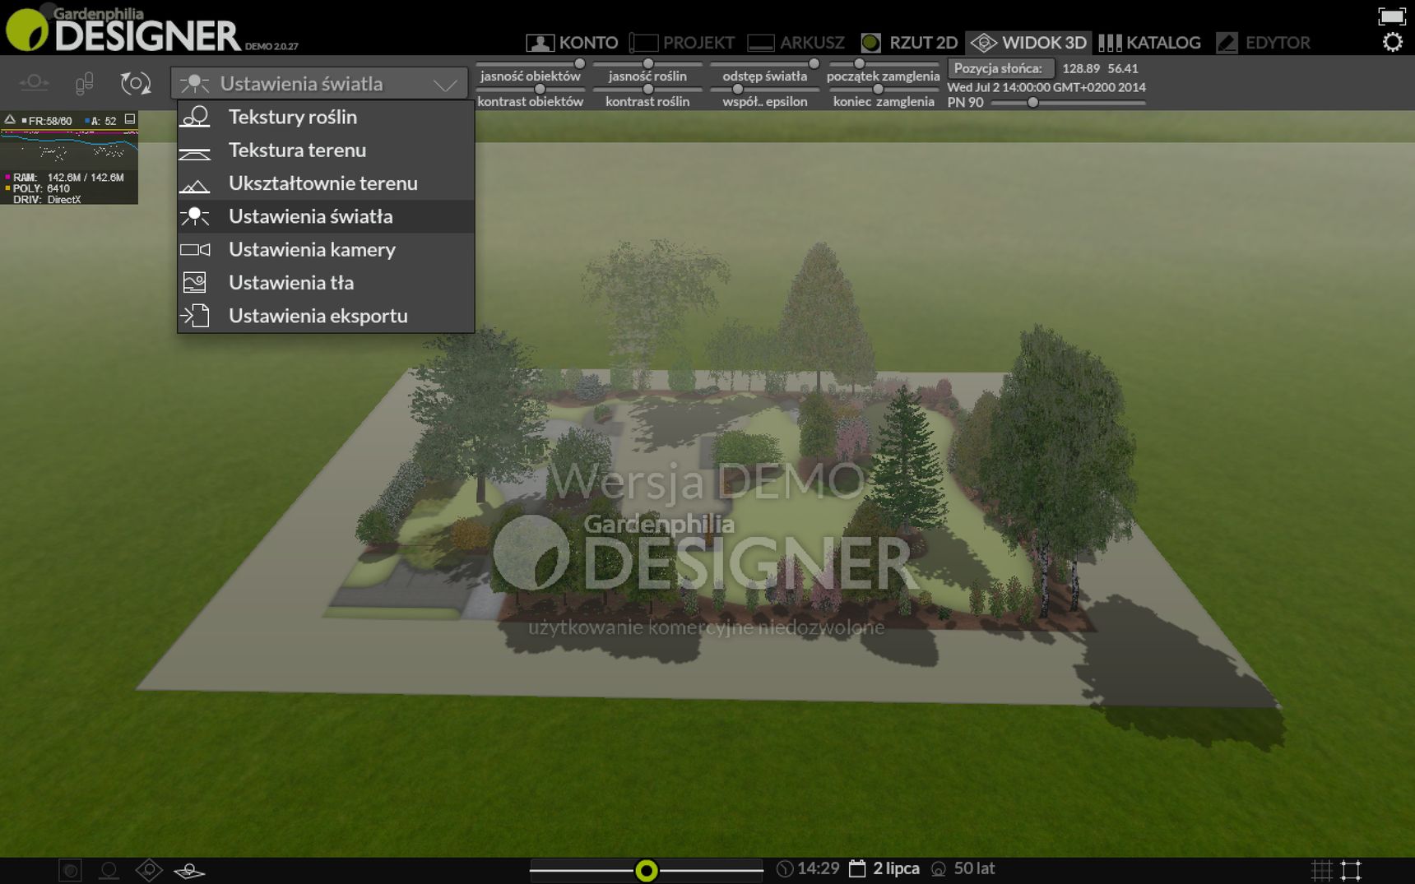Click the 14:29 time value
1415x884 pixels.
click(x=819, y=868)
